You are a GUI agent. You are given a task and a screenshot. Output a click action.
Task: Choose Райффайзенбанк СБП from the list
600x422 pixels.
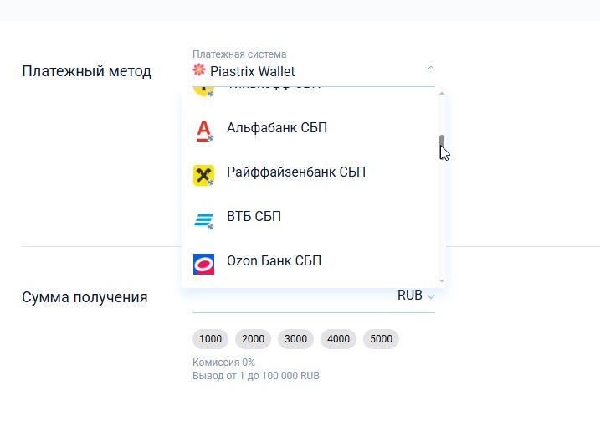[x=296, y=172]
